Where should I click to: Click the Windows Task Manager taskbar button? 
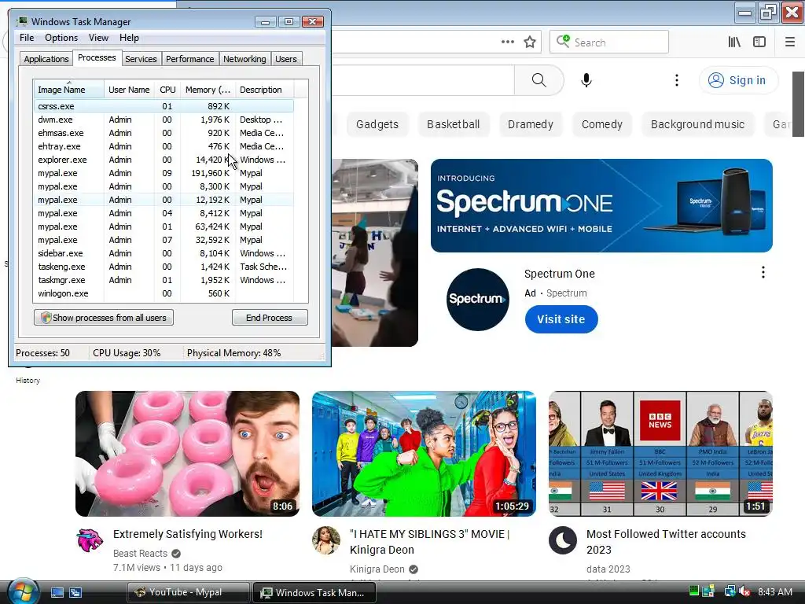(314, 592)
